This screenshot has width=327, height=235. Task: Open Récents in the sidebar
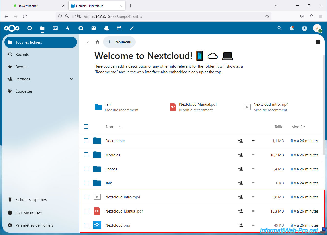tap(22, 55)
